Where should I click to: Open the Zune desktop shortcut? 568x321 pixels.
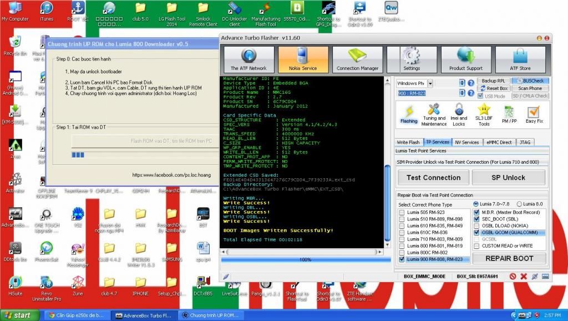click(x=78, y=286)
